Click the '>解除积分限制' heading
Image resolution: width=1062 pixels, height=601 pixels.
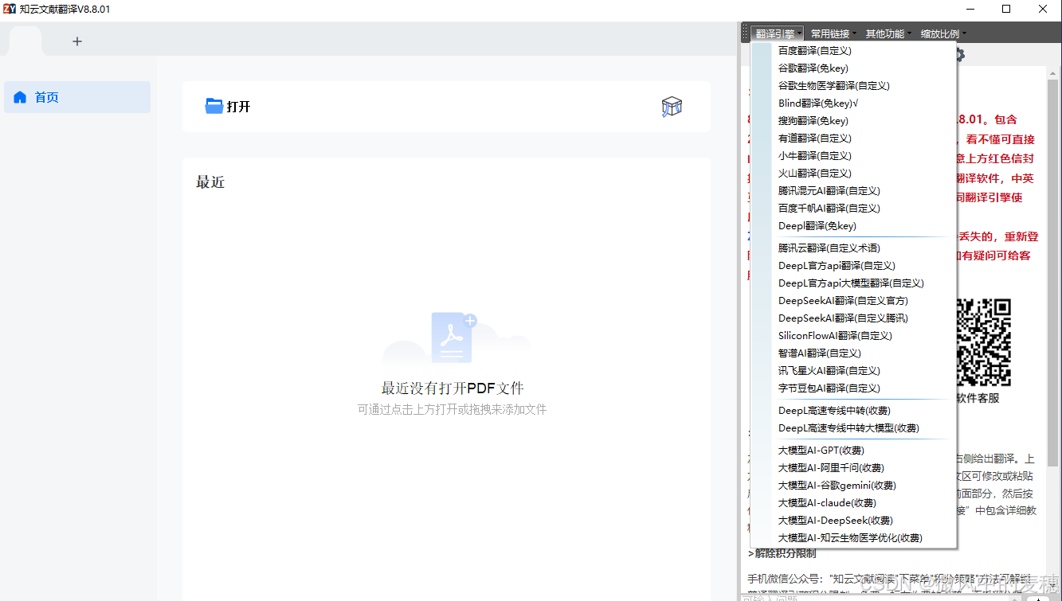tap(782, 553)
